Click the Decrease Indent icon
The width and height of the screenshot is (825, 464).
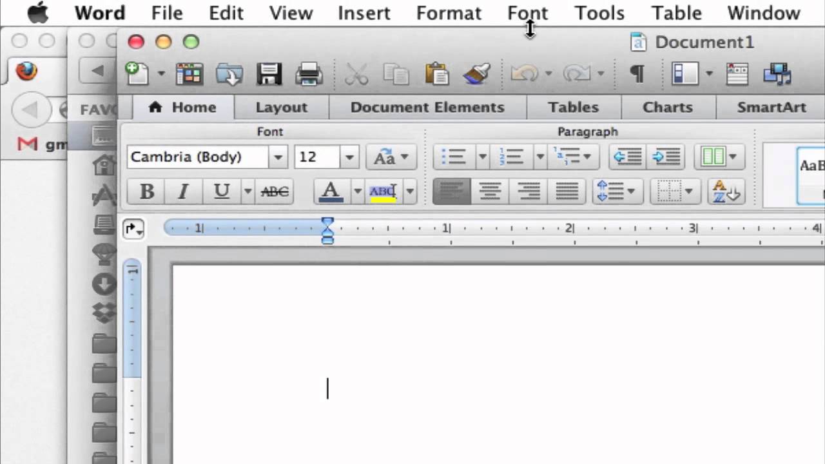click(628, 157)
